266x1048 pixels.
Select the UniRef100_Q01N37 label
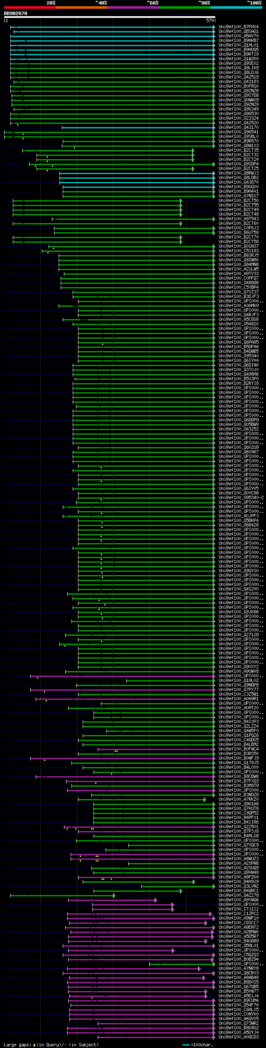(x=239, y=246)
